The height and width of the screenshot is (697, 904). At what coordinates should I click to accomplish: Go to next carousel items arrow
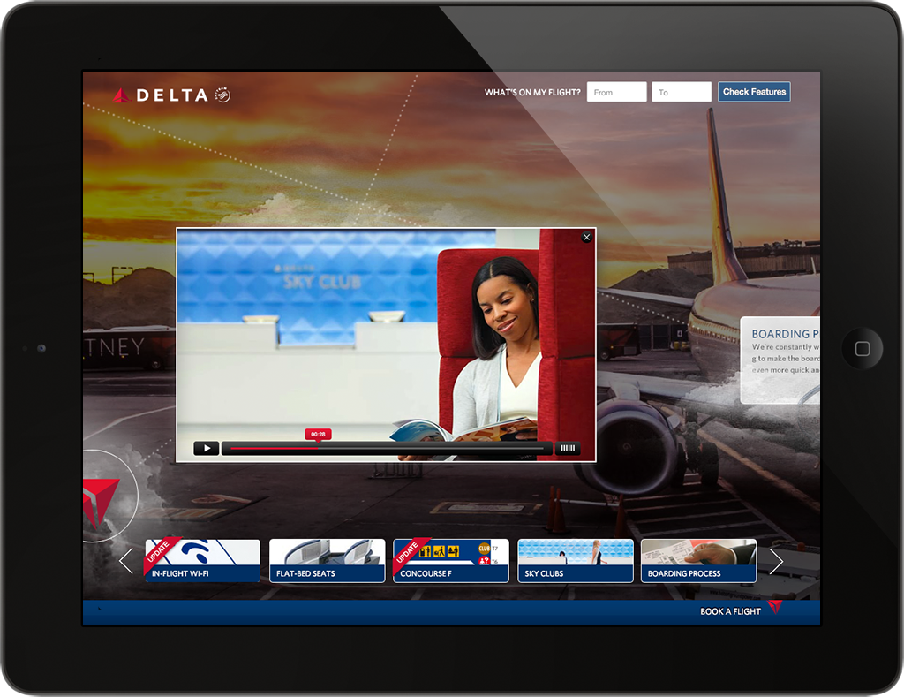point(776,561)
